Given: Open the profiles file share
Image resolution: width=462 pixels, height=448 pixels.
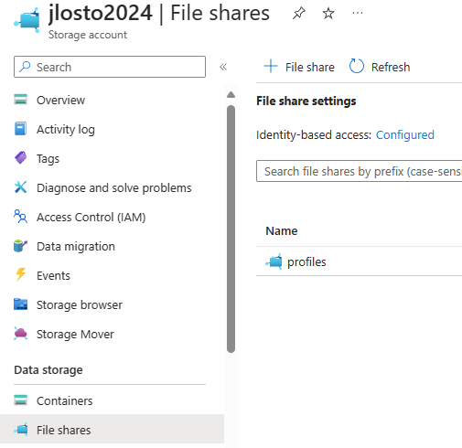Looking at the screenshot, I should (x=306, y=261).
